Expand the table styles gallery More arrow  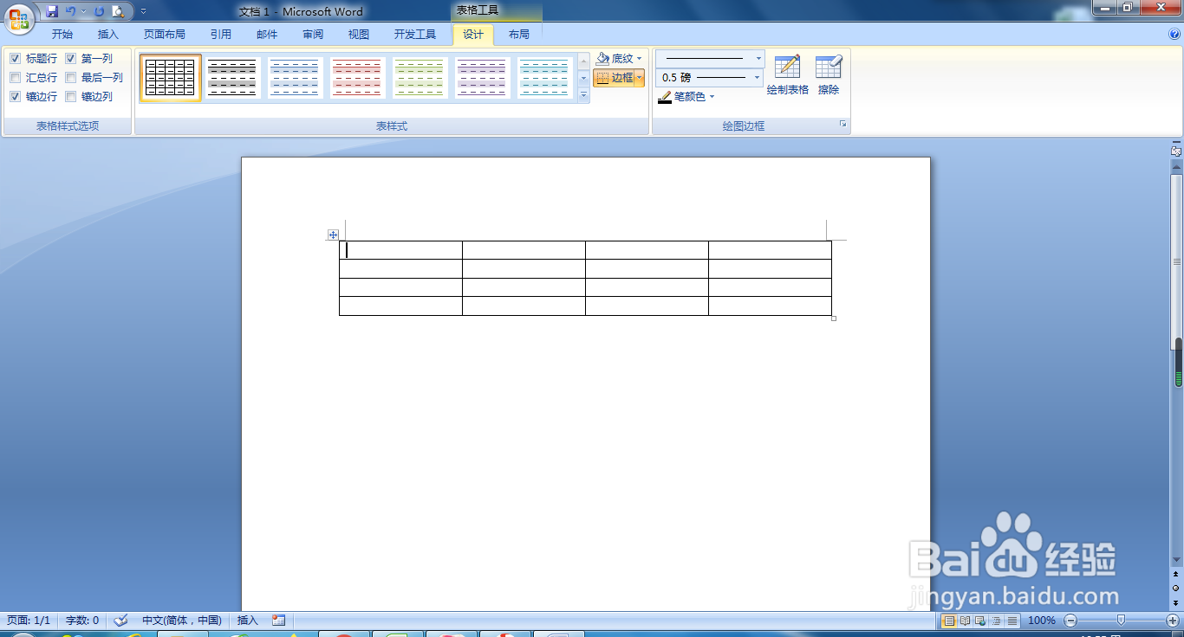(583, 96)
